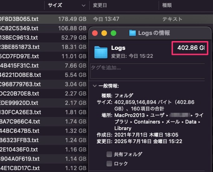Click the small folder icon in info window title
The image size is (213, 172).
pos(133,33)
